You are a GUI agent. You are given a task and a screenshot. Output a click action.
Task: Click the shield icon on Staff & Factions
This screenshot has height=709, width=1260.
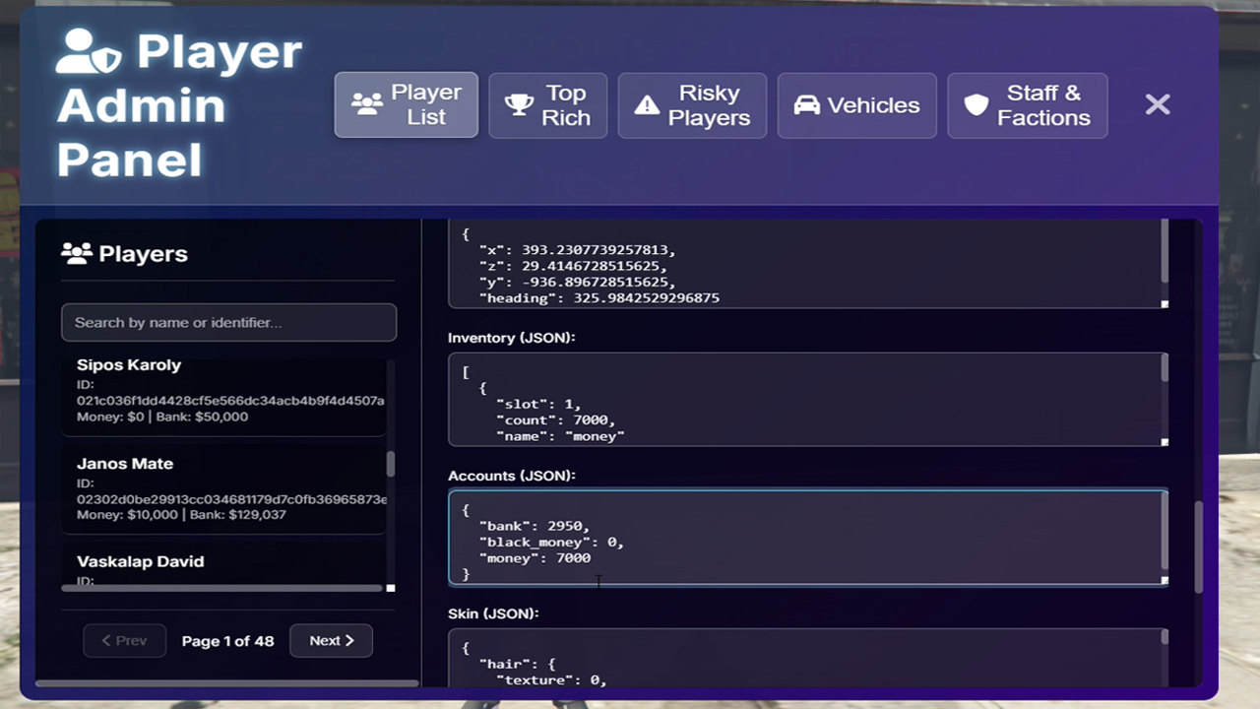point(976,105)
